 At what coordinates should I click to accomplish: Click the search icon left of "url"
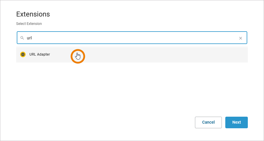pos(22,38)
